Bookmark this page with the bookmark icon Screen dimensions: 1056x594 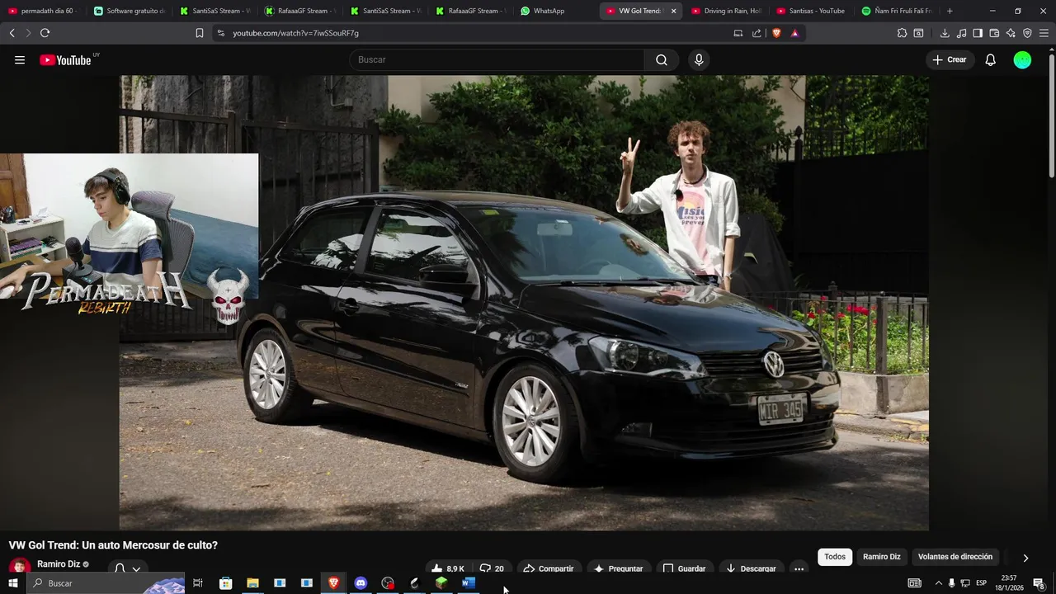coord(199,33)
